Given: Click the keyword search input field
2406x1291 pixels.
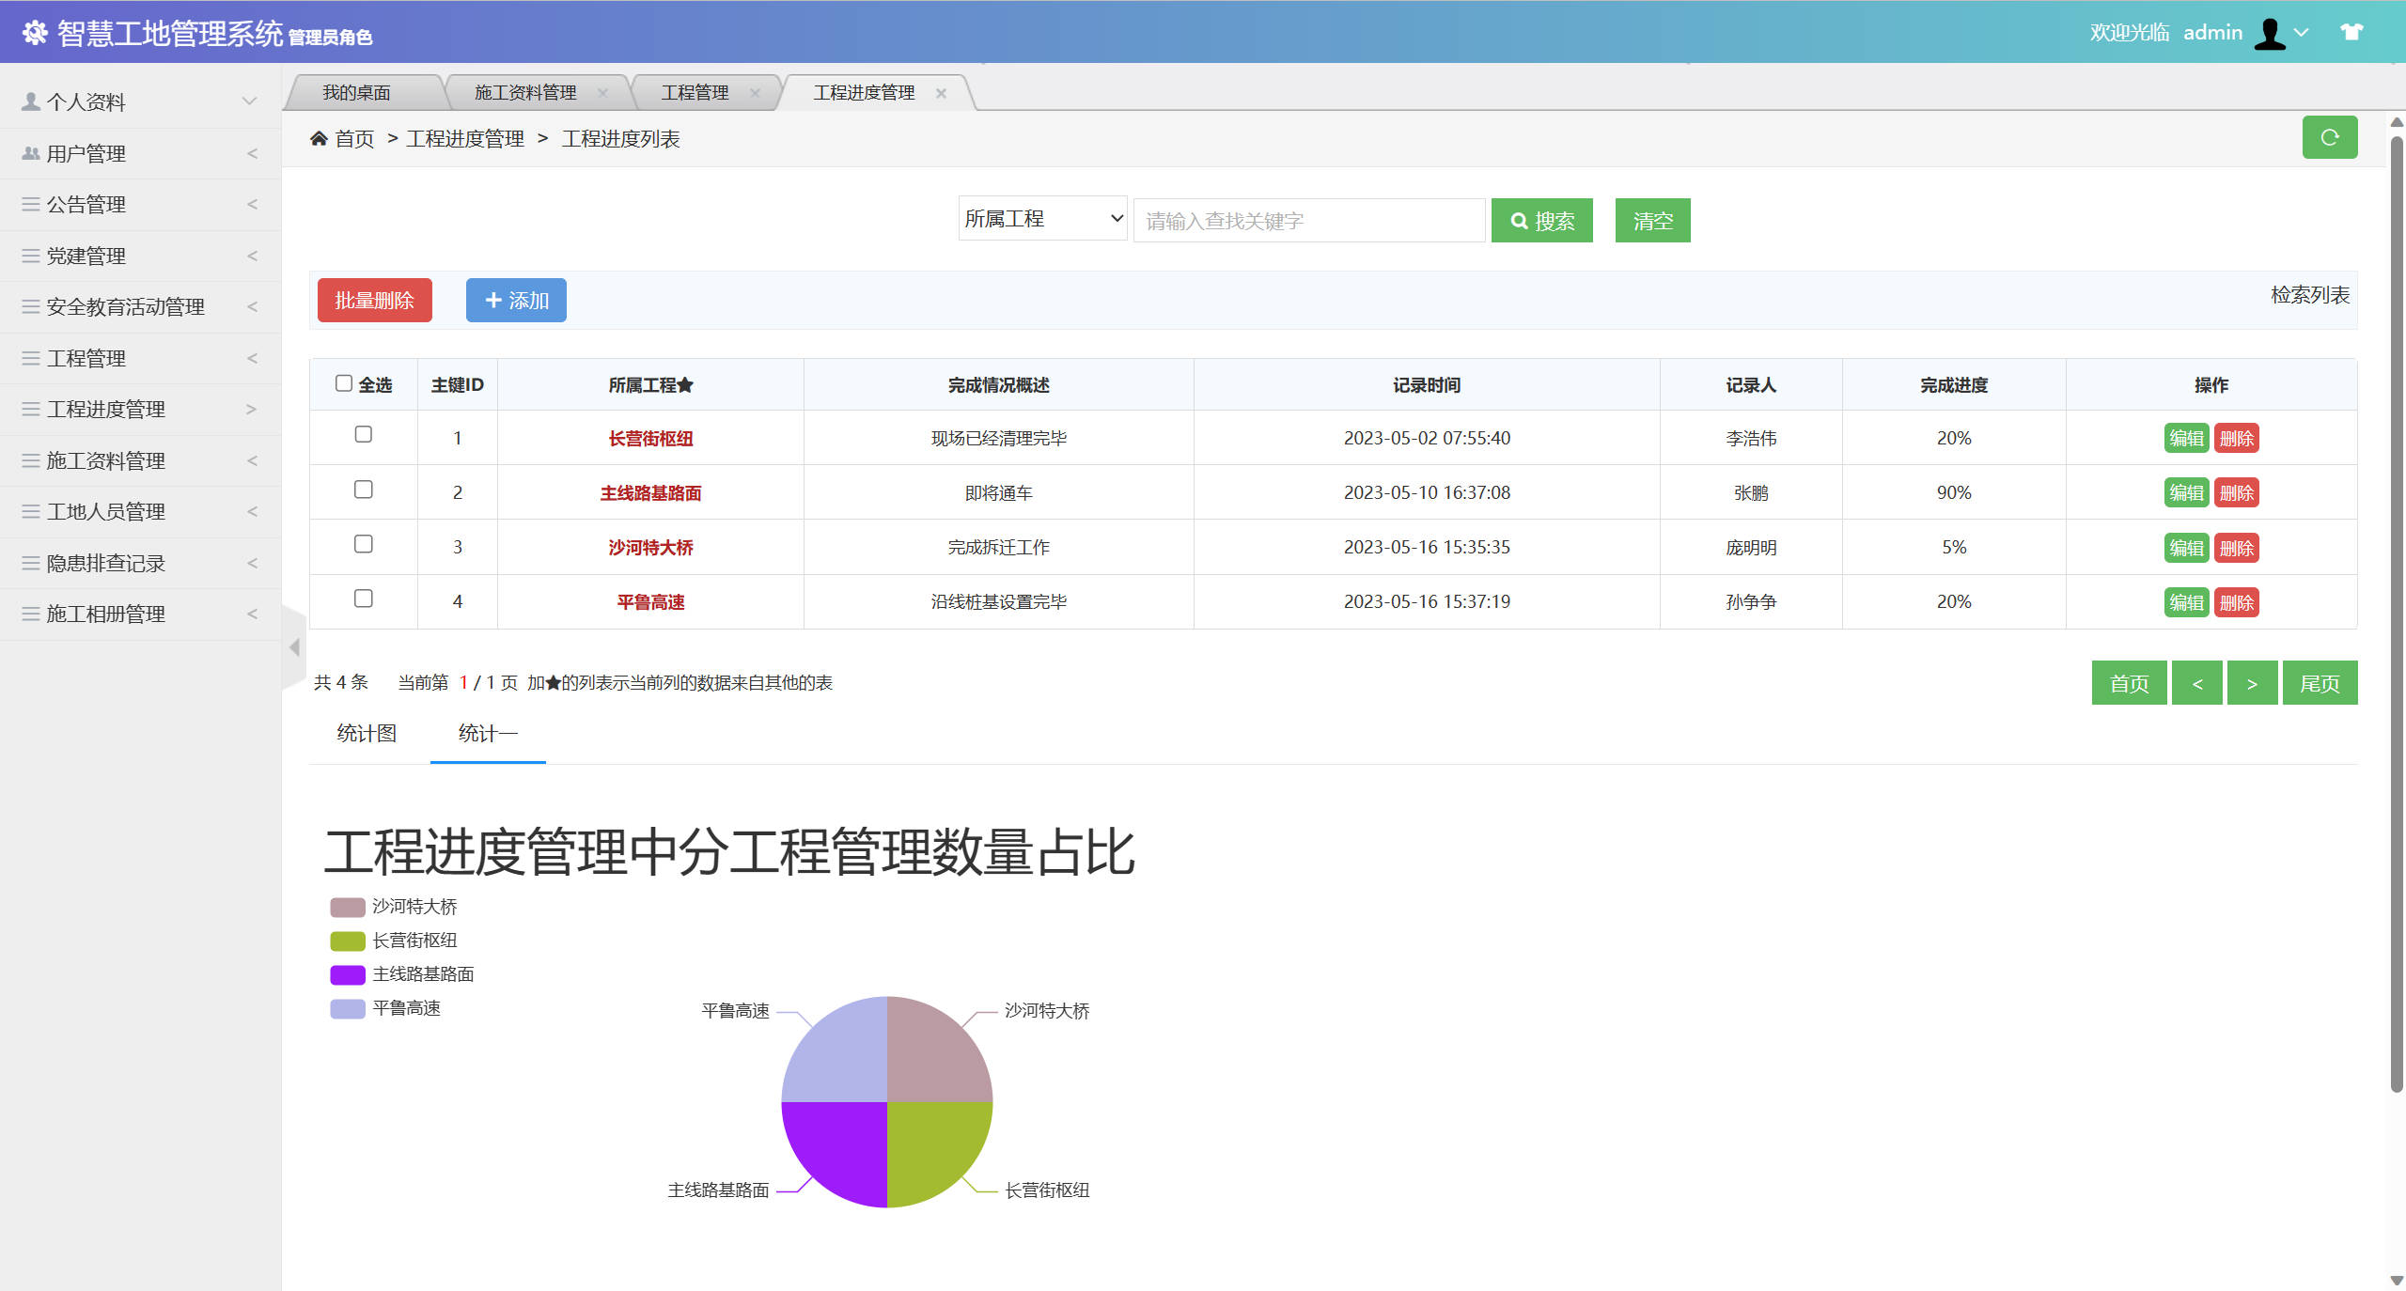Looking at the screenshot, I should (1308, 220).
